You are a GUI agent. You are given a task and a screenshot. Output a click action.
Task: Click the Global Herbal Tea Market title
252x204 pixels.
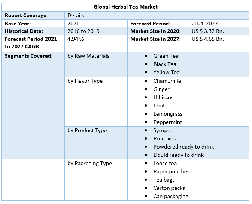click(x=125, y=7)
